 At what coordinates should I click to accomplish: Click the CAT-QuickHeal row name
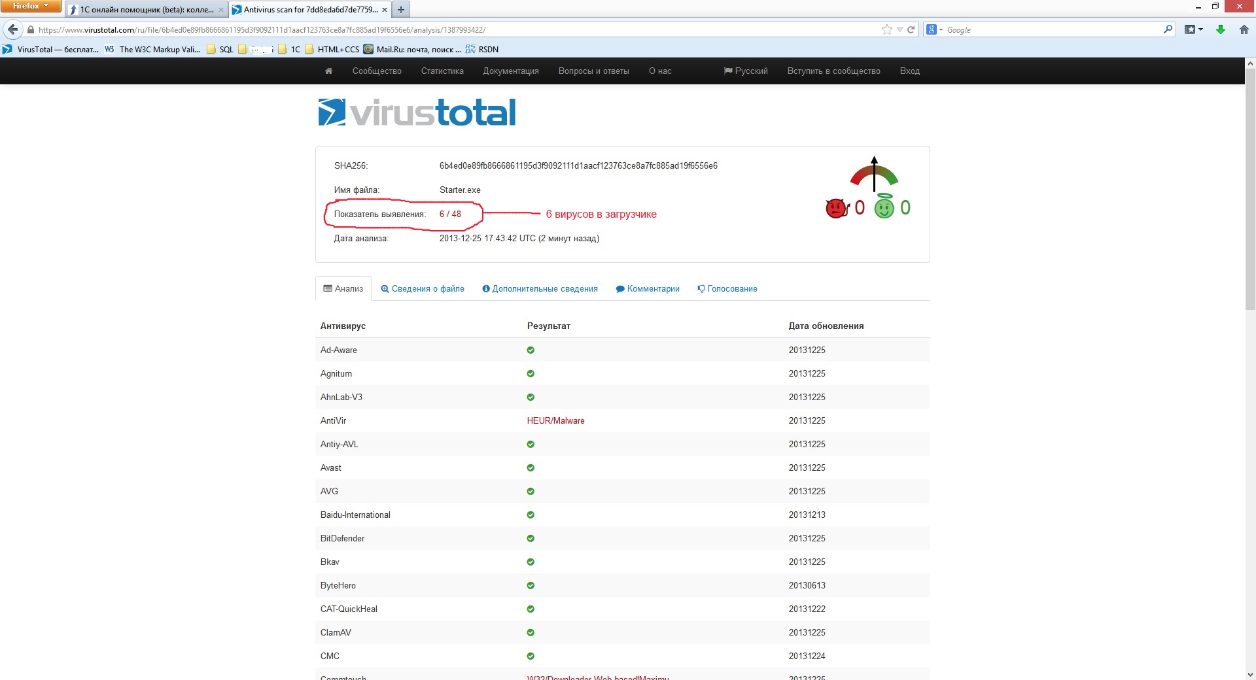(349, 609)
